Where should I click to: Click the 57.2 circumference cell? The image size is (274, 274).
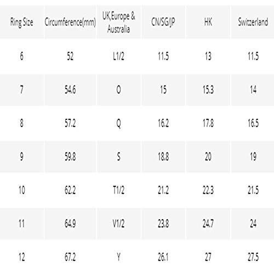point(70,123)
